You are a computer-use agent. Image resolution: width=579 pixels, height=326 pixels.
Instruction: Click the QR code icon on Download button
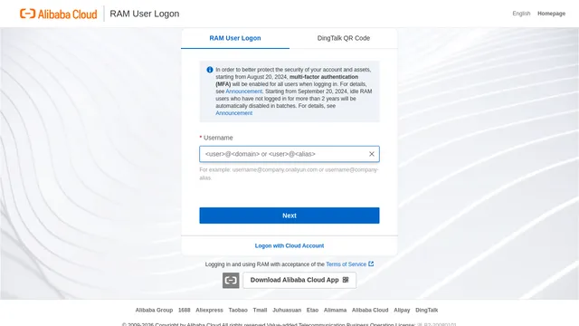click(x=346, y=280)
